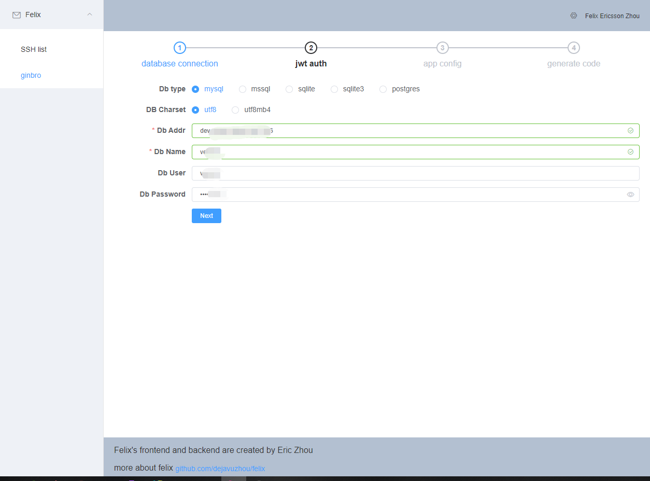Click step 2 jwt auth circle
The height and width of the screenshot is (481, 650).
click(311, 48)
